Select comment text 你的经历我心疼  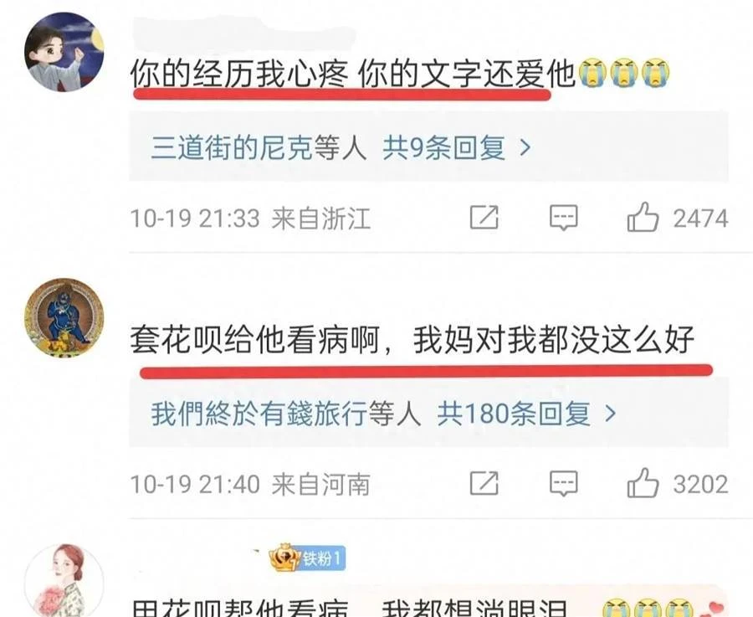coord(239,75)
